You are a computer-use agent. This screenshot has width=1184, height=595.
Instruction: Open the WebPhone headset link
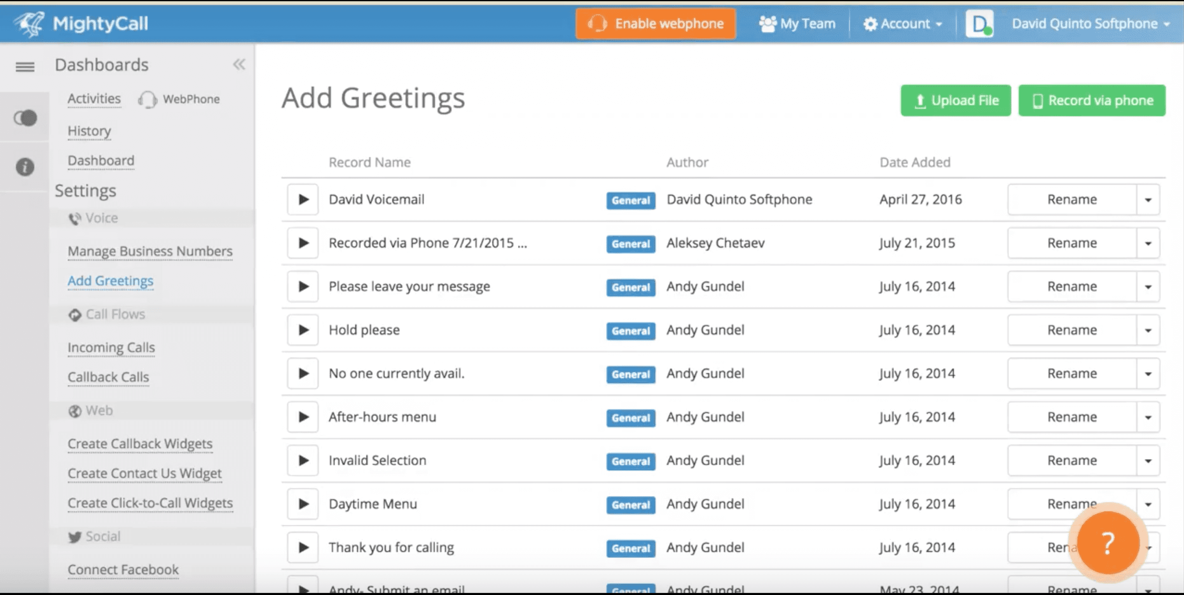(x=179, y=99)
